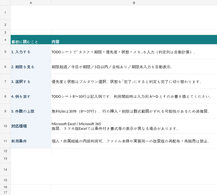Click the cell starting '無料Liteは30件'
Viewport: 217px width, 195px height.
134,111
